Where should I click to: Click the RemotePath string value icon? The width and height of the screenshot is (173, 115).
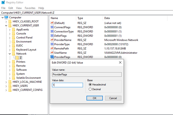[x=52, y=48]
